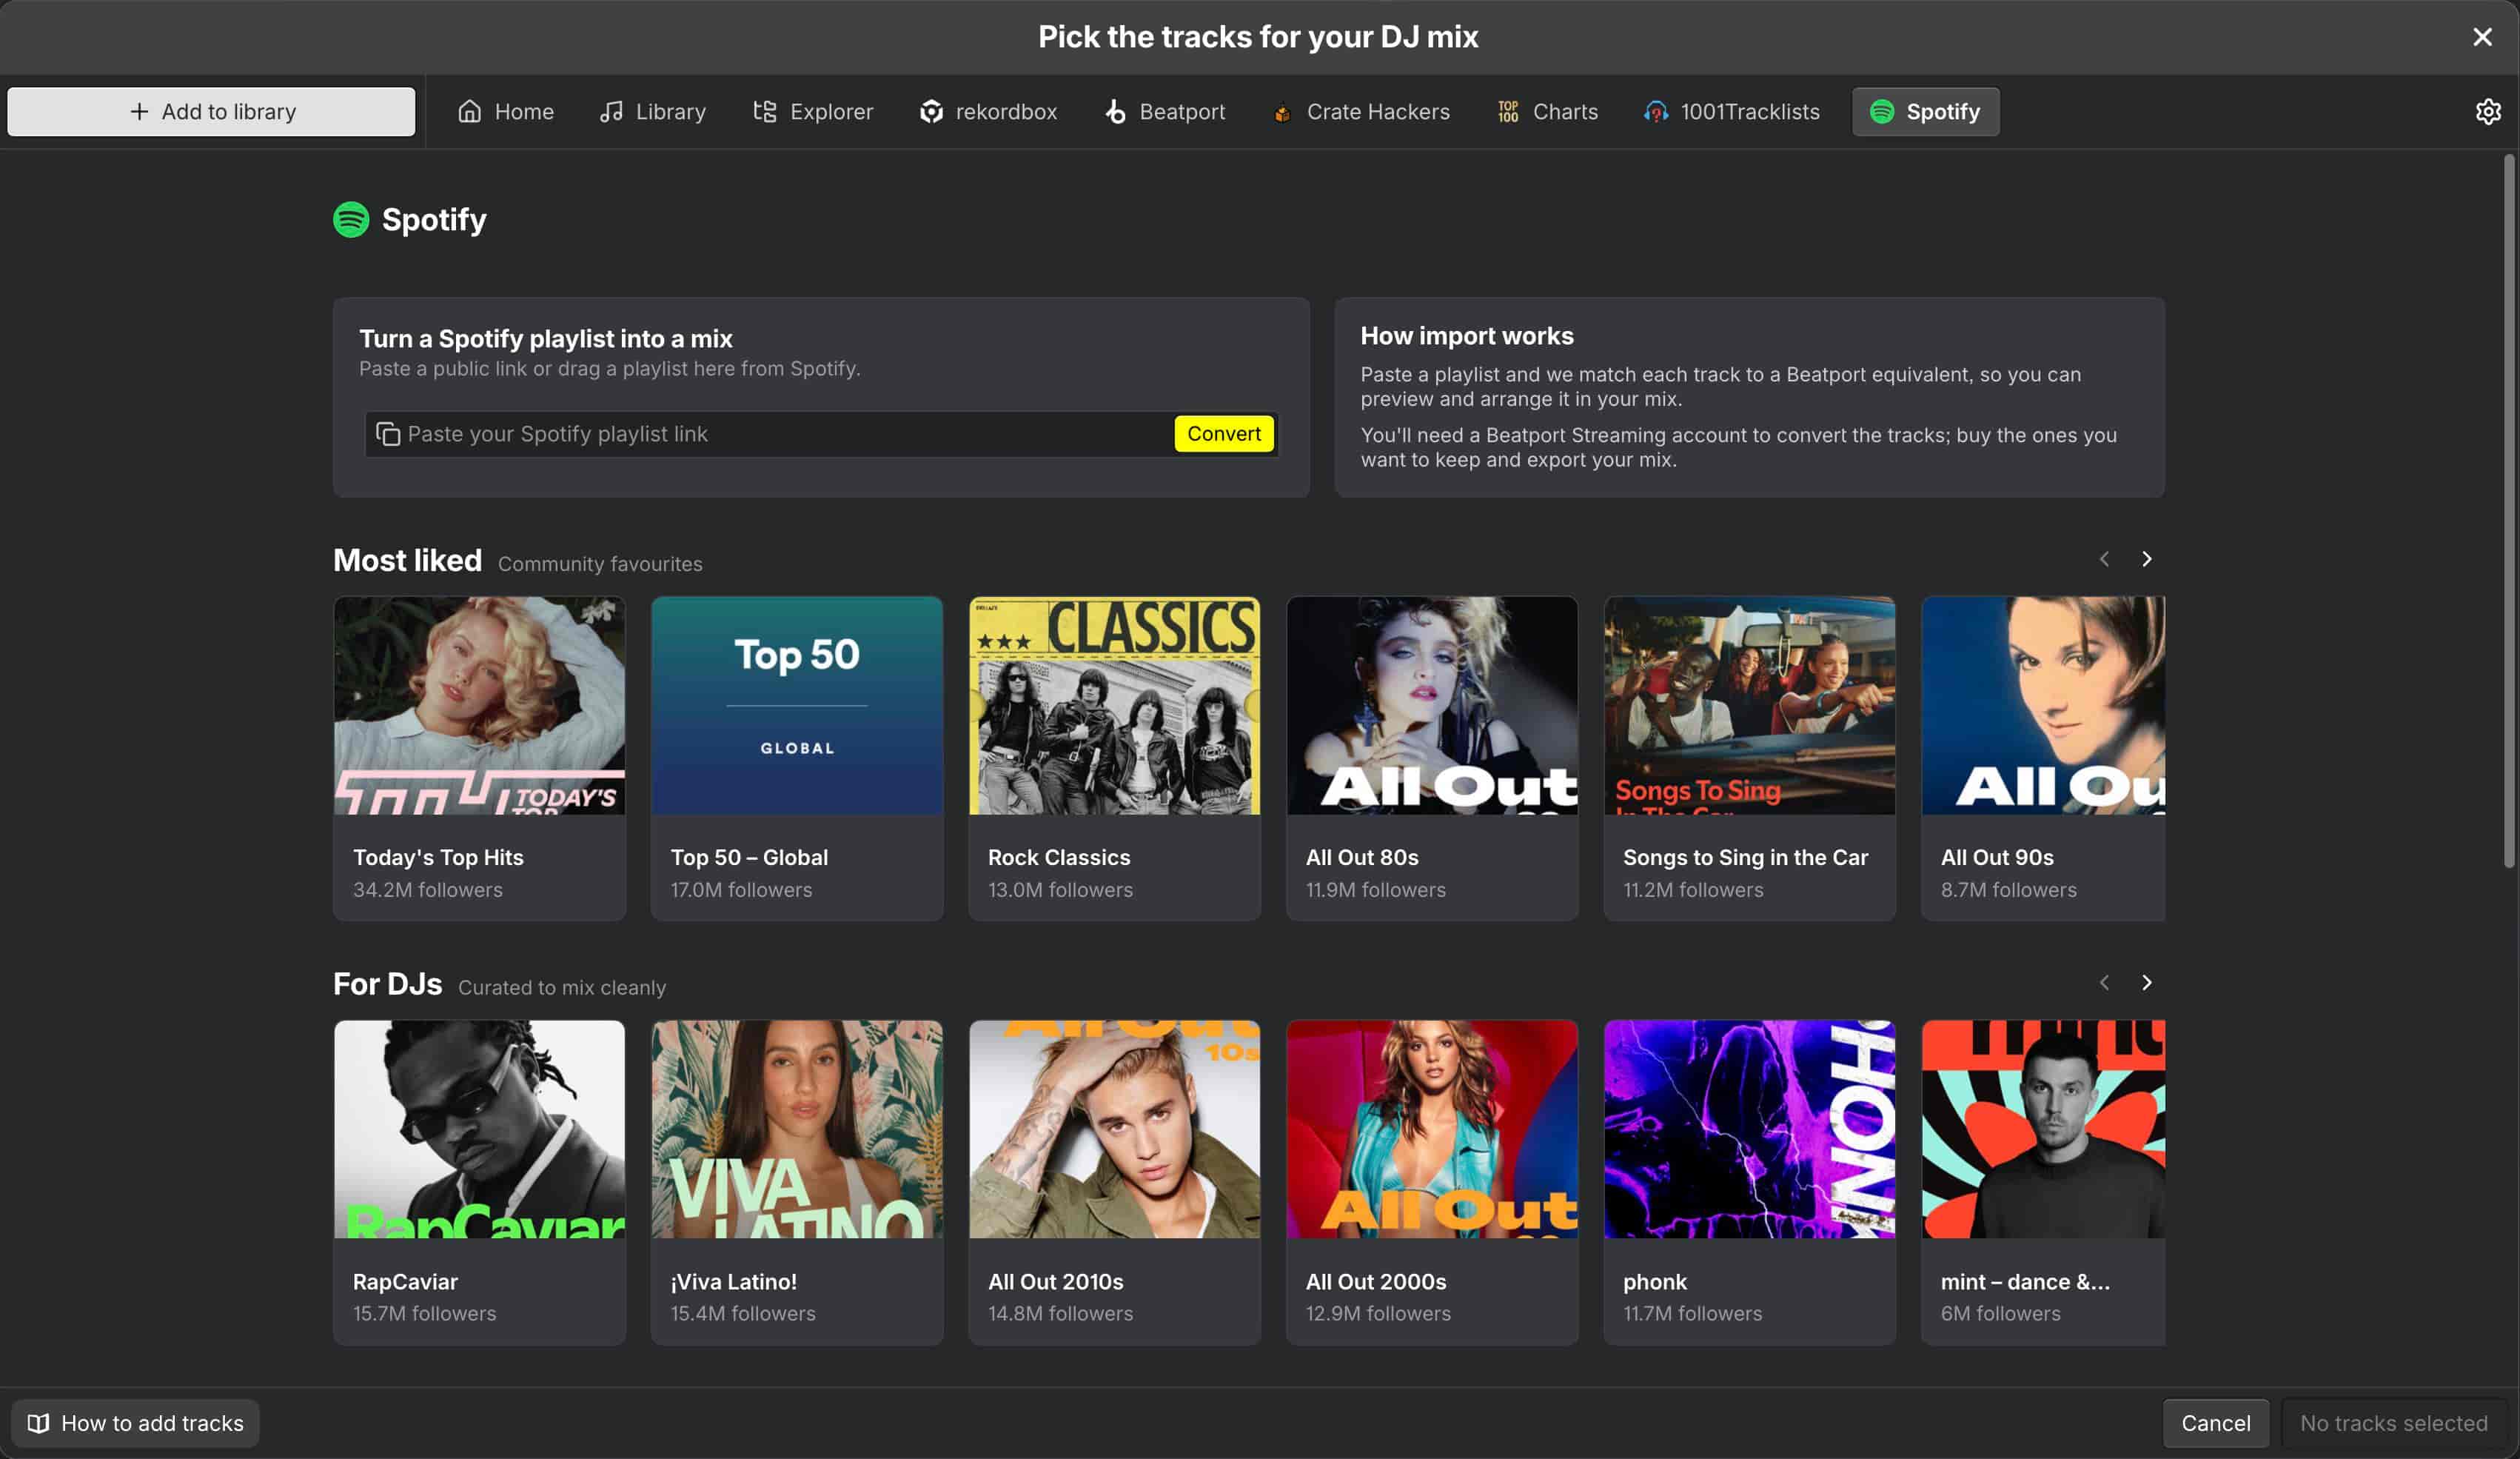Show next For DJs playlists
This screenshot has width=2520, height=1459.
click(2146, 983)
